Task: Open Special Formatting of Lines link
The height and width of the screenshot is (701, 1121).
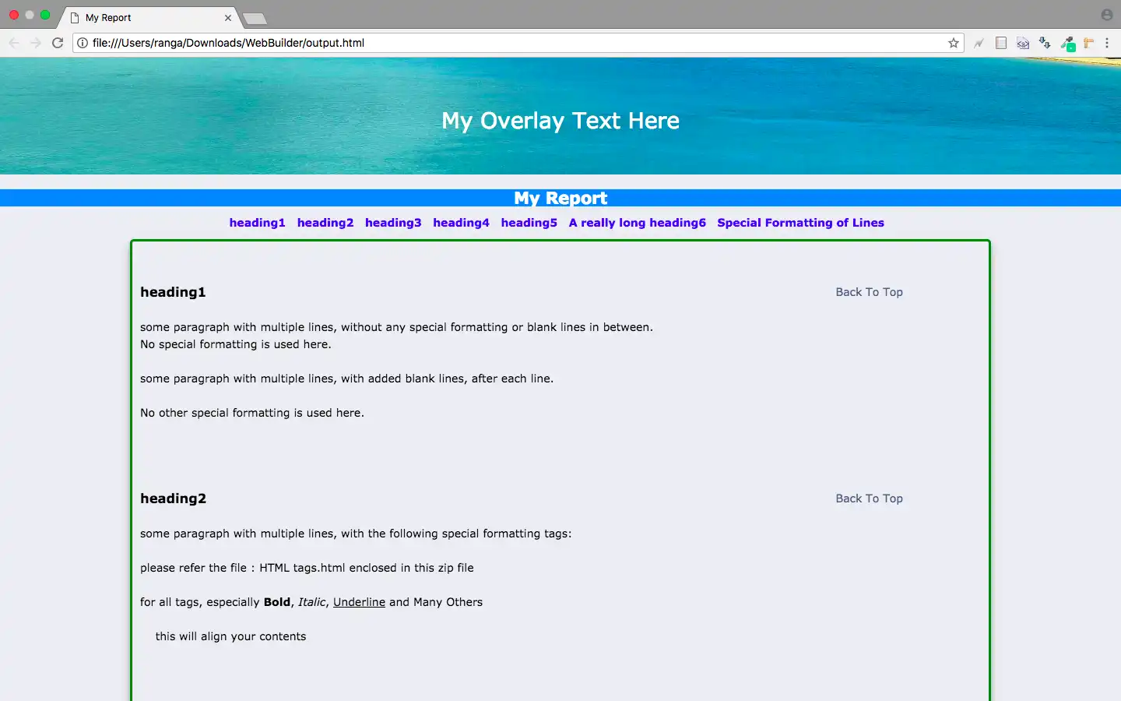Action: [800, 223]
